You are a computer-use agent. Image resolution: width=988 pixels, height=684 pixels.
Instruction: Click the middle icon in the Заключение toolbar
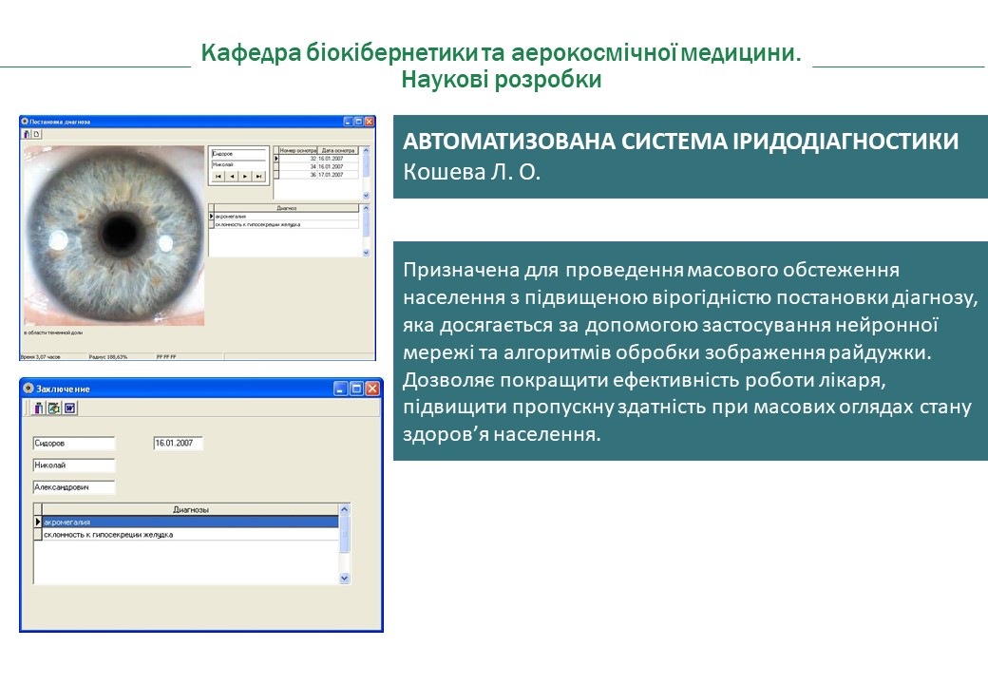[54, 408]
